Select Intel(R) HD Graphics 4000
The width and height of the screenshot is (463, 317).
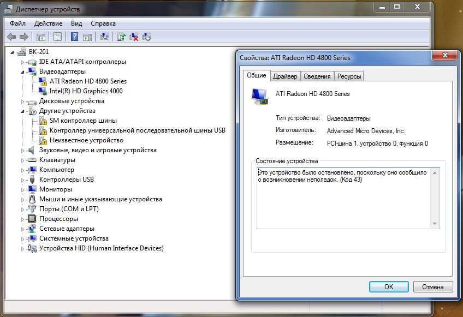[86, 91]
